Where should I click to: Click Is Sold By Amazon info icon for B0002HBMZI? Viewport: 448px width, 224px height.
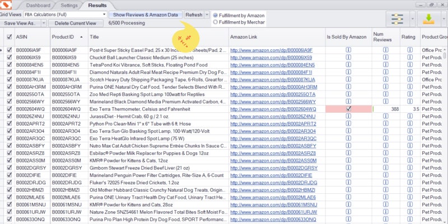(x=348, y=189)
